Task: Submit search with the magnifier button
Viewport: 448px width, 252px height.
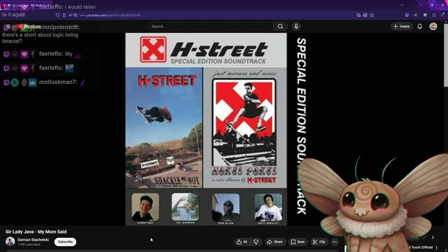Action: pyautogui.click(x=280, y=27)
